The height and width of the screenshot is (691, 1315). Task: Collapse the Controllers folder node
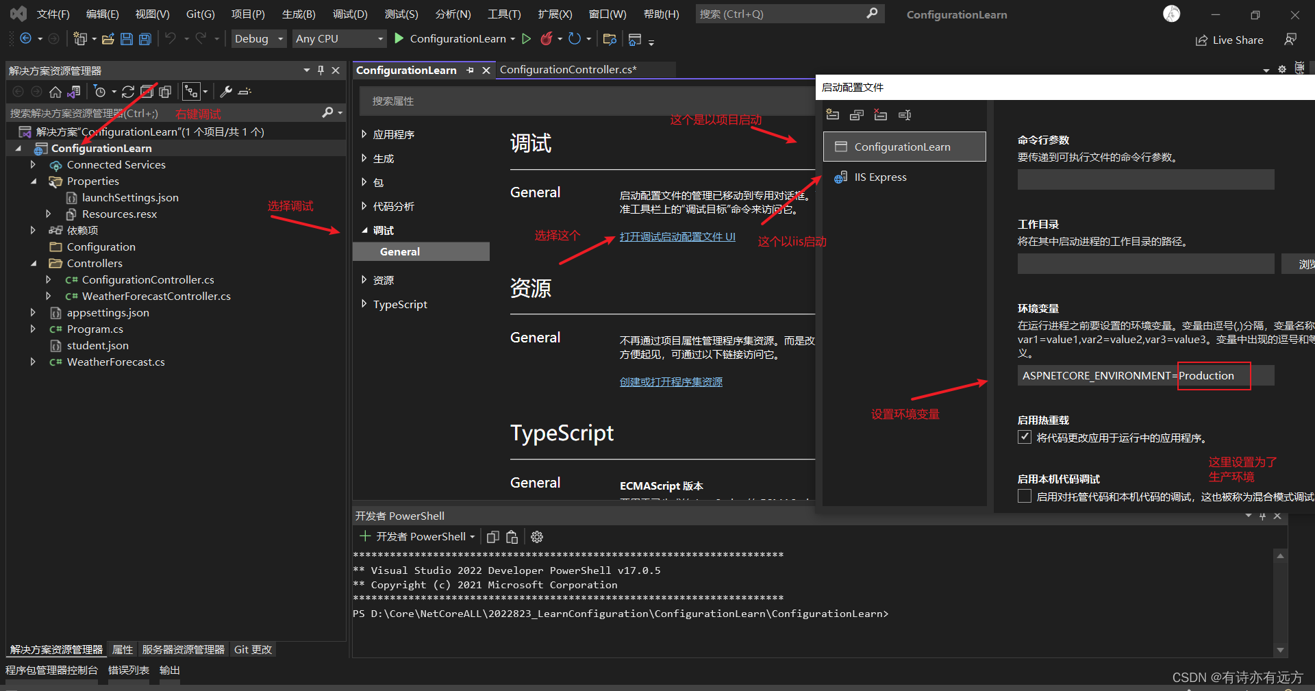click(33, 263)
